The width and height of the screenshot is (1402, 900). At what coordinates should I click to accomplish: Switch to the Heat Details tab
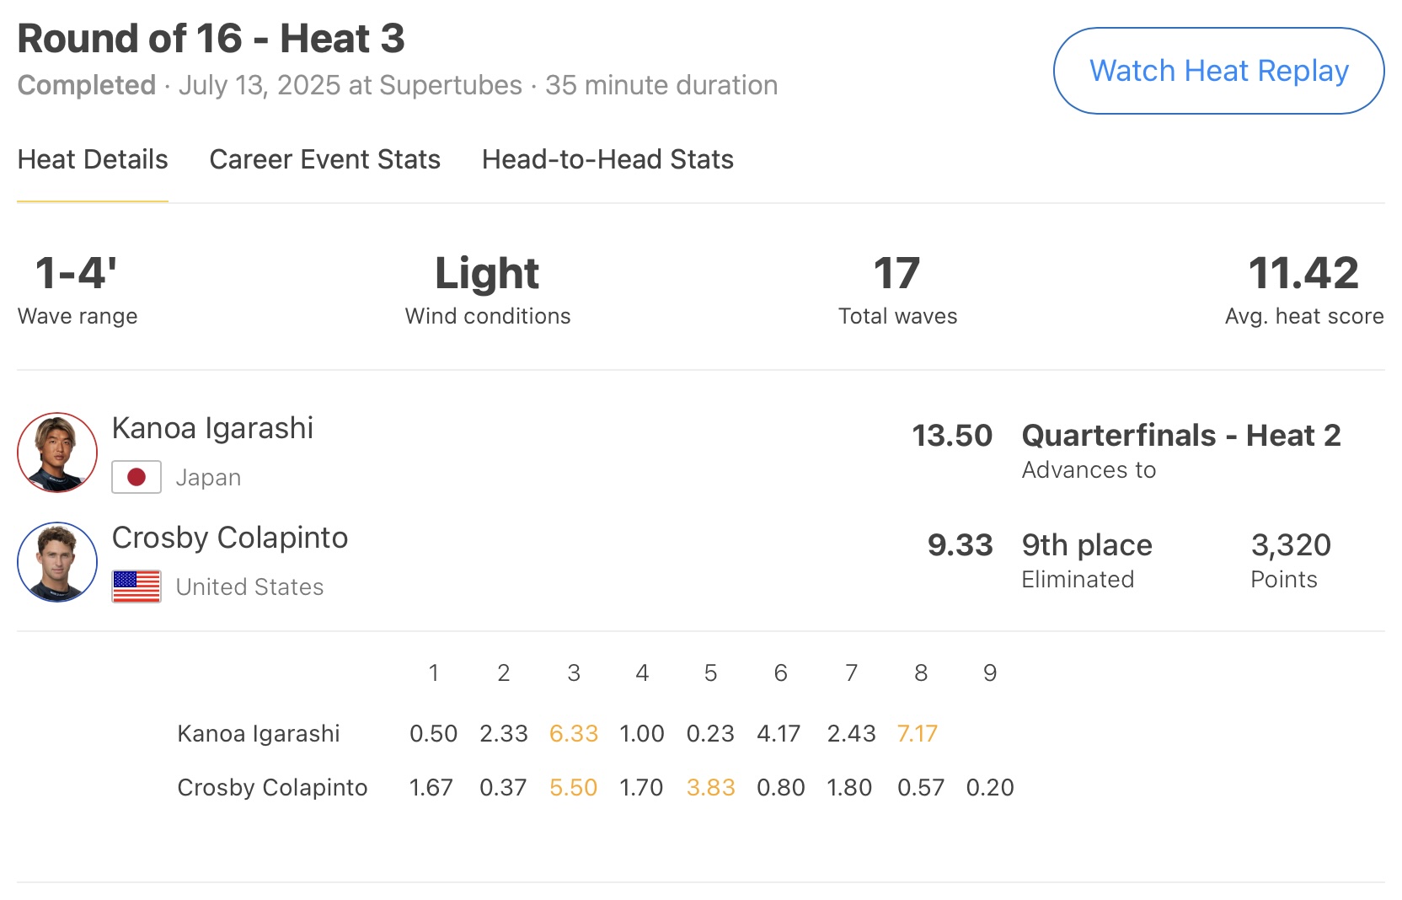click(93, 159)
